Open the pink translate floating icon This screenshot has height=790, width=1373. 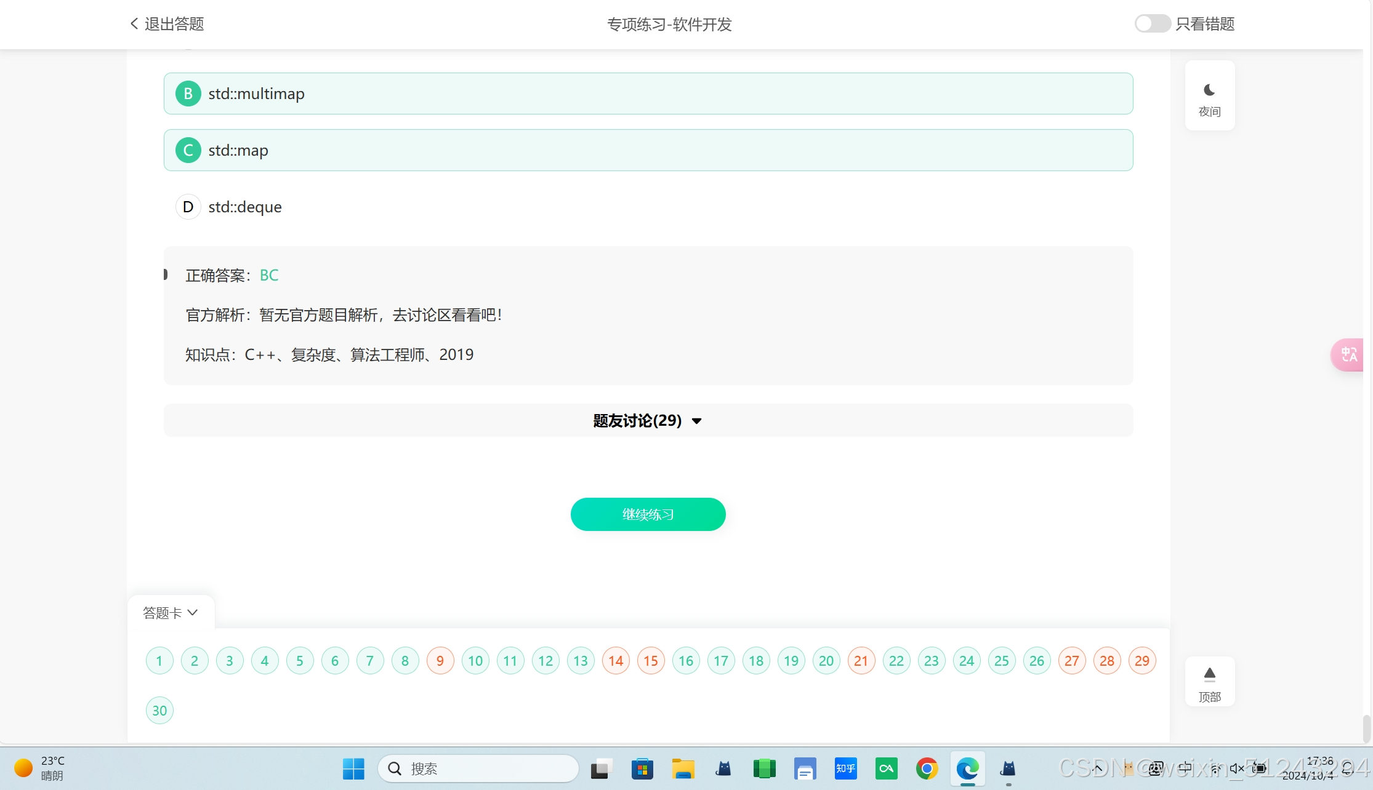coord(1348,354)
